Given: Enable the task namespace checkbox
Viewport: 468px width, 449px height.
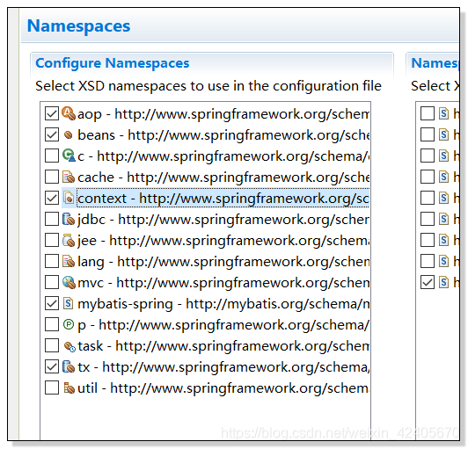Looking at the screenshot, I should click(x=52, y=345).
